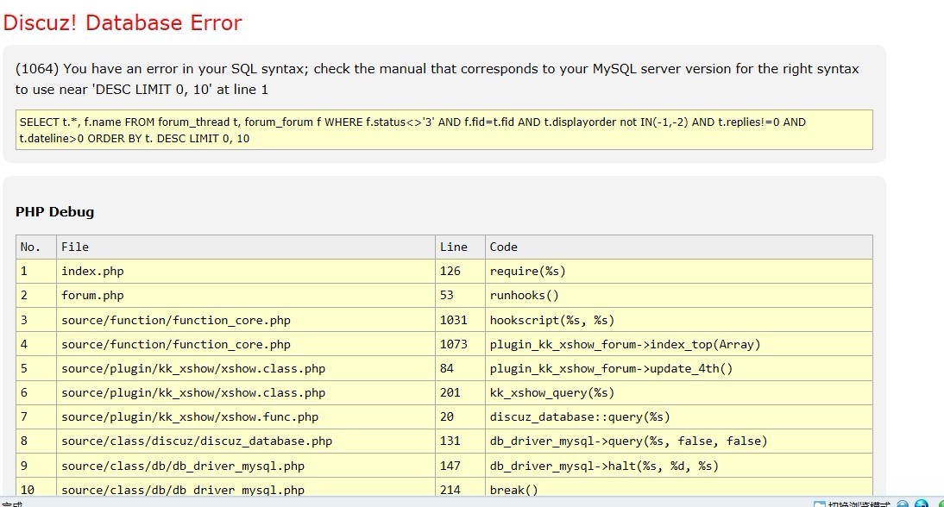Click row number 2 cell
This screenshot has width=944, height=507.
tap(36, 295)
